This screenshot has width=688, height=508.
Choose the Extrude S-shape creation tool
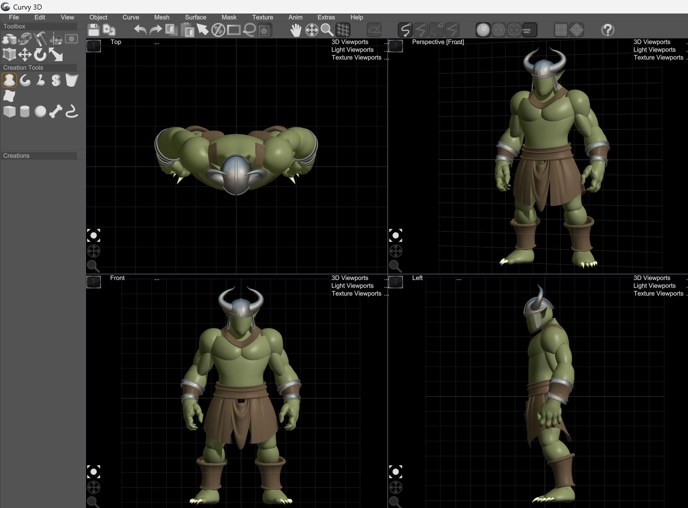(x=56, y=80)
